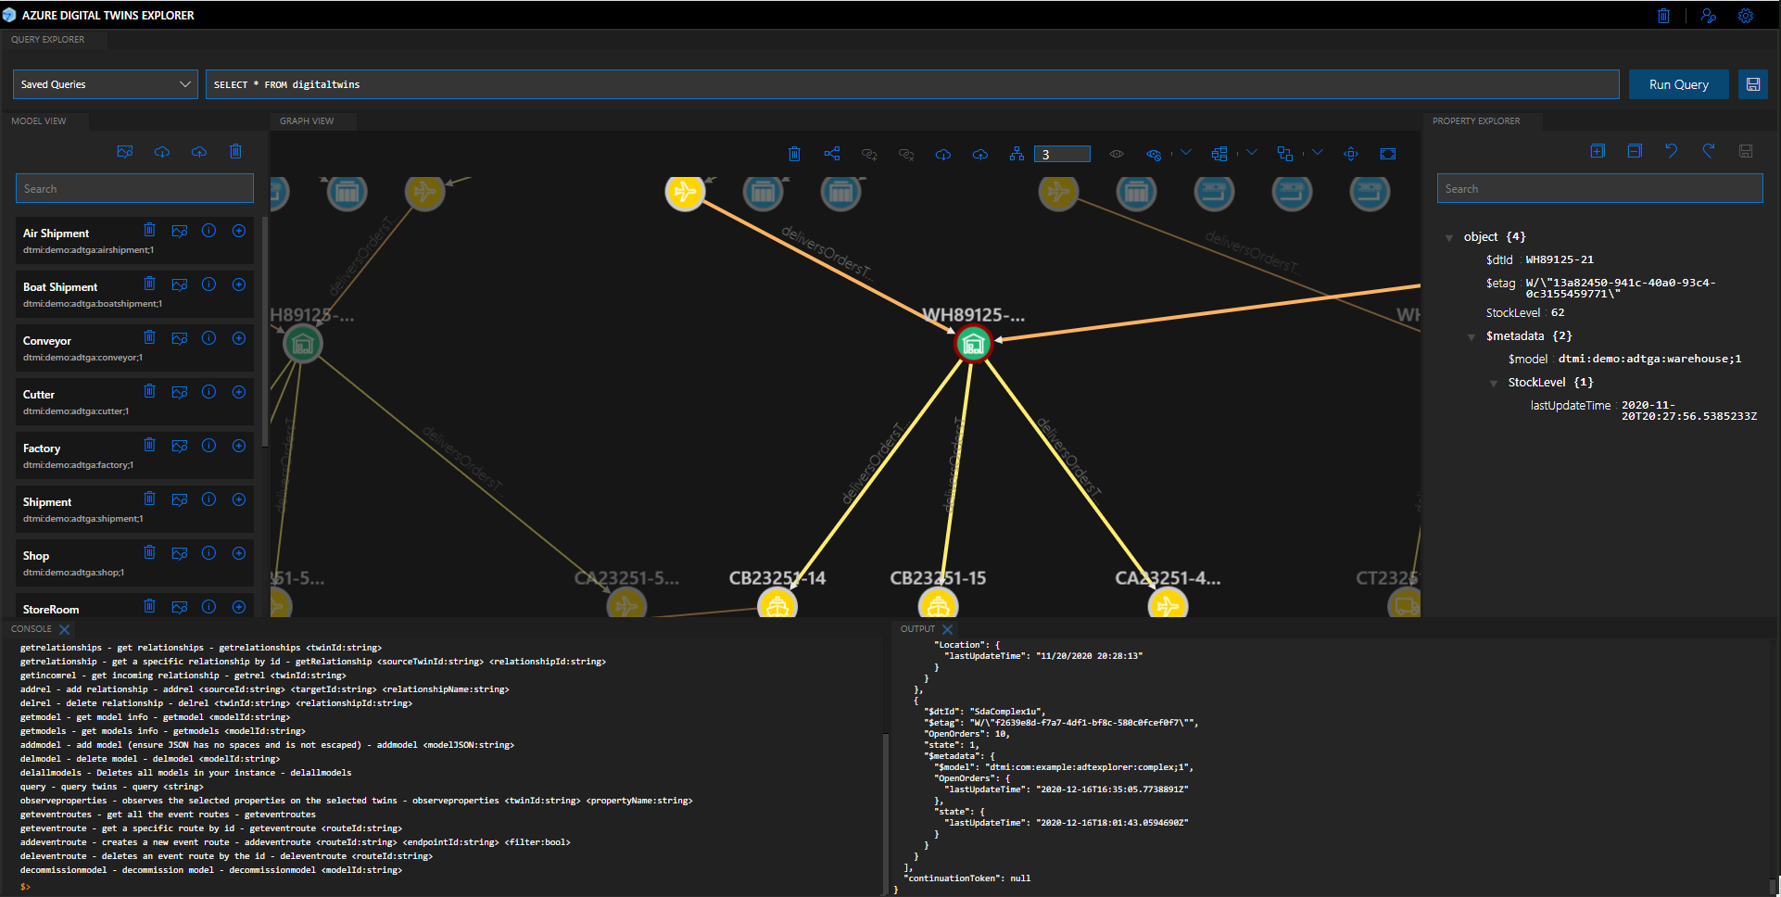
Task: Create a twin from Conveyor model
Action: pyautogui.click(x=239, y=338)
